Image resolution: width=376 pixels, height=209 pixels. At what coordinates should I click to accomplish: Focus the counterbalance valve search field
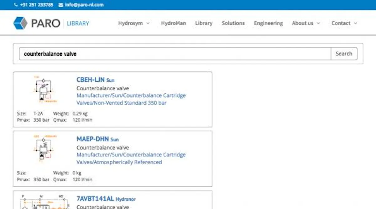tap(175, 54)
